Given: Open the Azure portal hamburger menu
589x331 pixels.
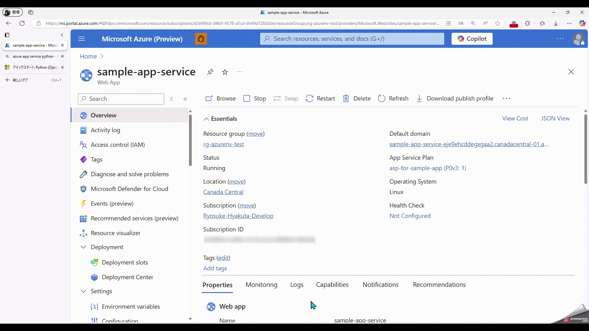Looking at the screenshot, I should coord(82,39).
